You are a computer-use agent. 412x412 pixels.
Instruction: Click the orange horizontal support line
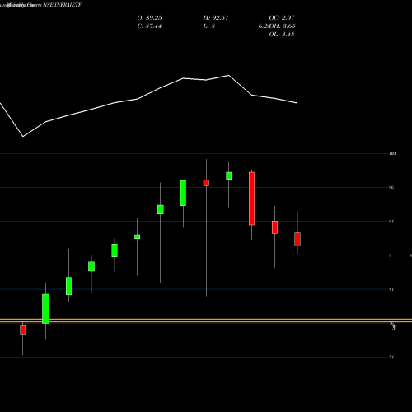click(x=206, y=321)
